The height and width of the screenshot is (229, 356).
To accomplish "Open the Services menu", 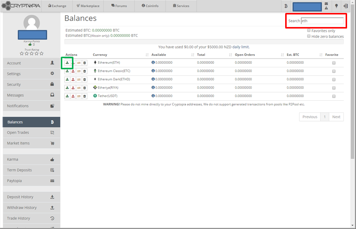I will [181, 6].
